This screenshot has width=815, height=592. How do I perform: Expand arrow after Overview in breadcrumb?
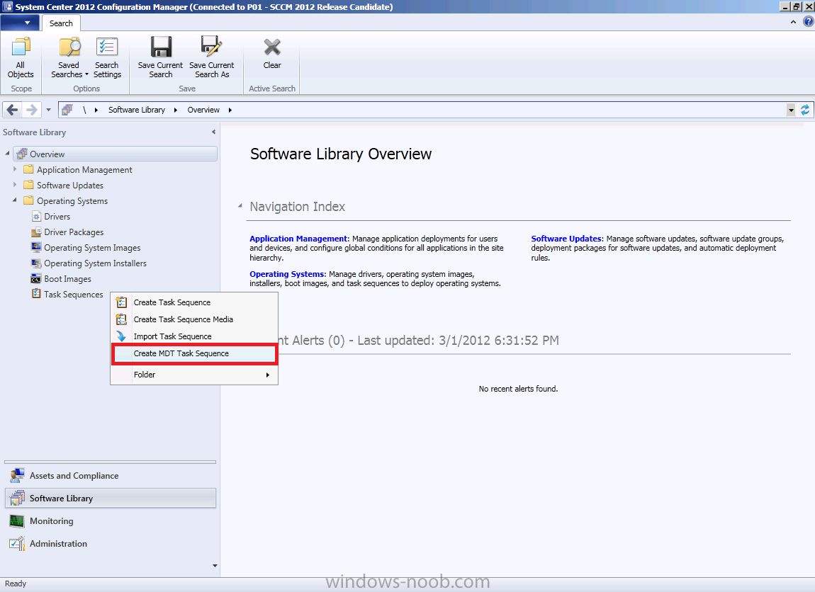pos(230,110)
